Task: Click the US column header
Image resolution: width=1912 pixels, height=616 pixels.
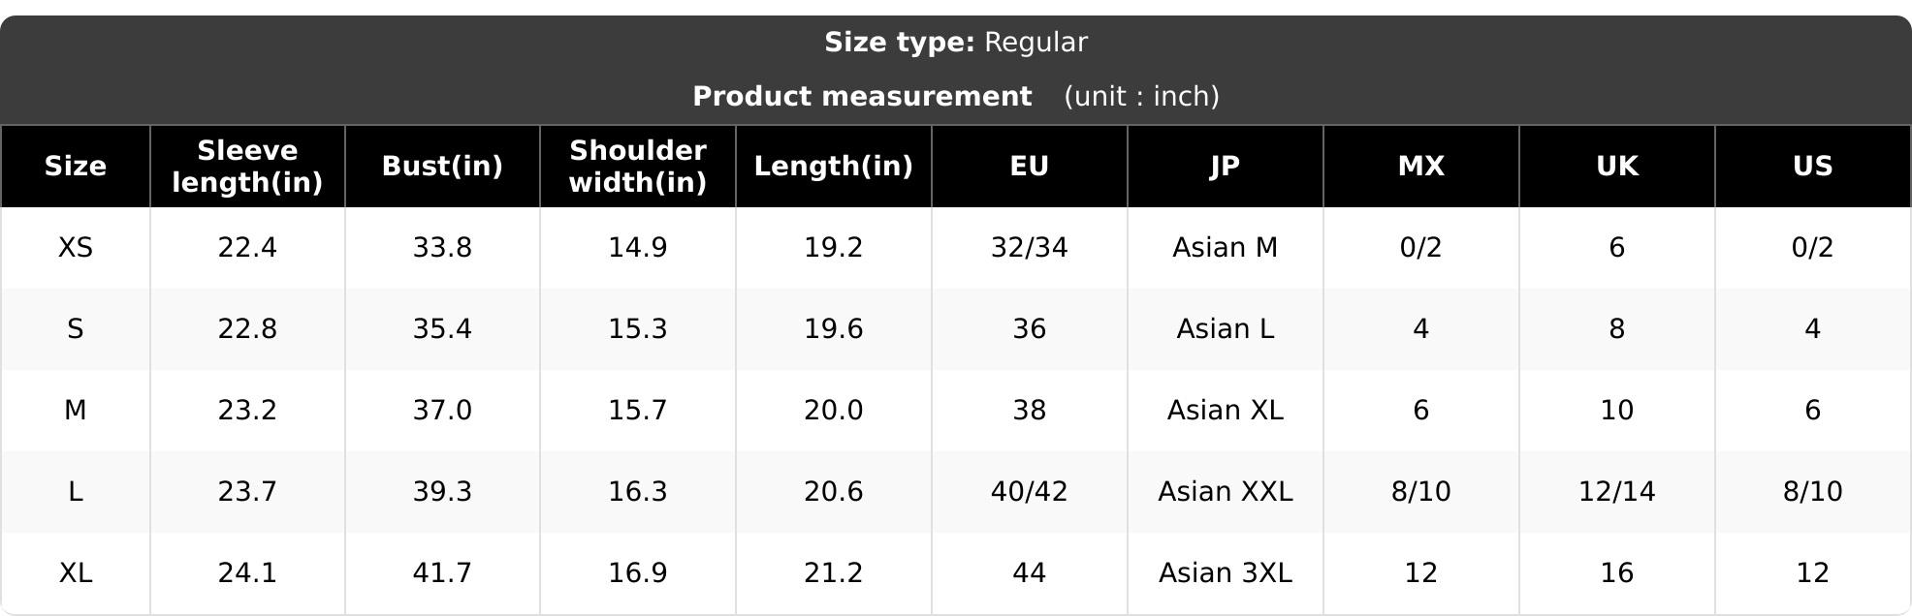Action: (x=1813, y=167)
